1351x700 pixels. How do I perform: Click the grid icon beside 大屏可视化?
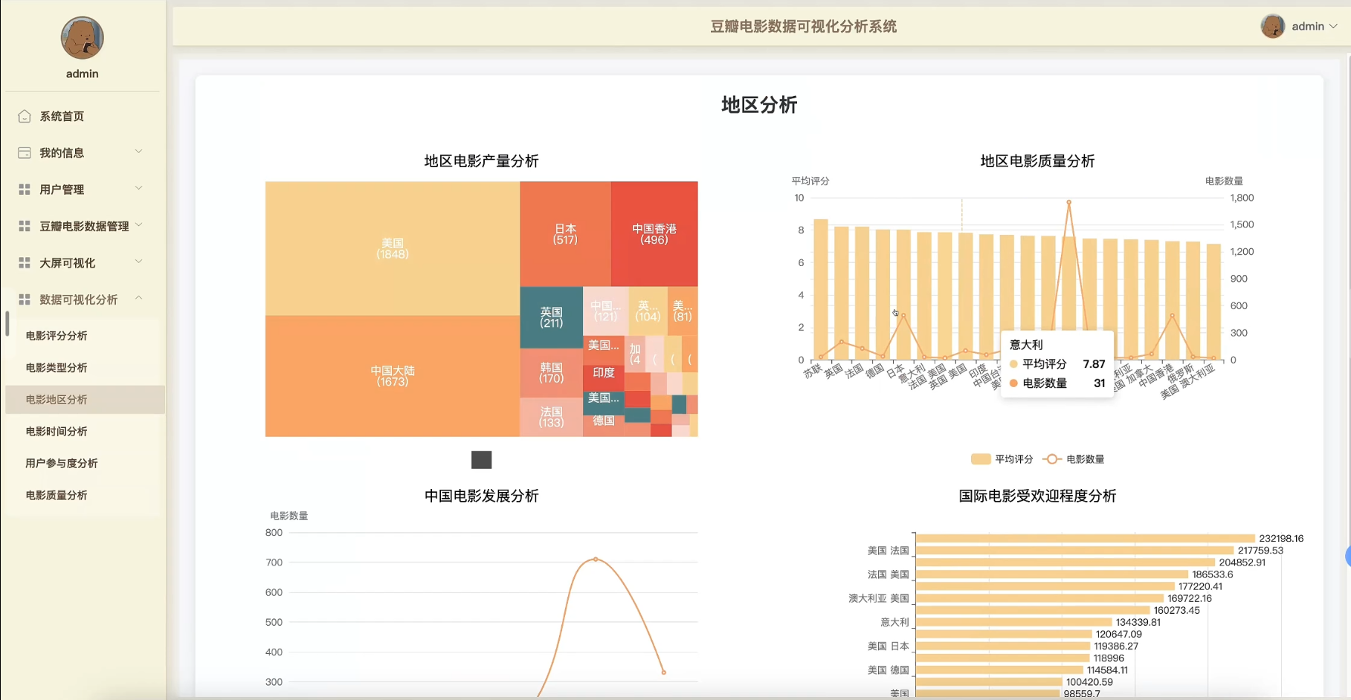coord(25,263)
